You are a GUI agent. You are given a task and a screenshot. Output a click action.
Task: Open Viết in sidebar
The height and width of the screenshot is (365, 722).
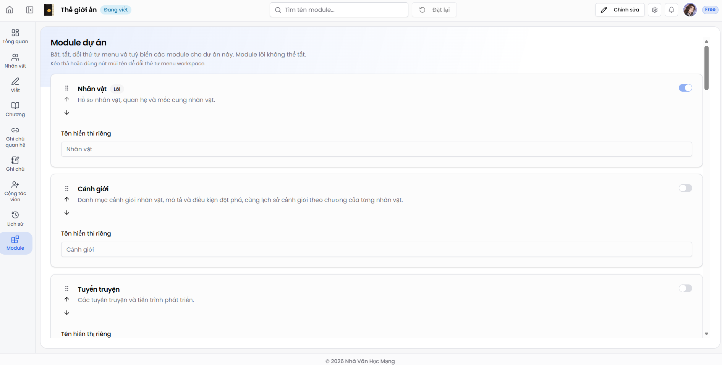click(15, 85)
